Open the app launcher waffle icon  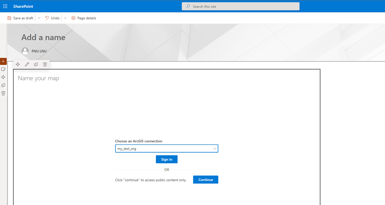coord(5,6)
